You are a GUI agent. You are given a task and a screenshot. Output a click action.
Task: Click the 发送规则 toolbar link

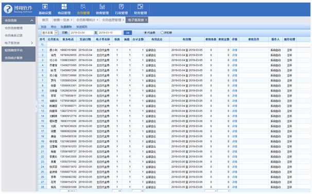click(x=81, y=27)
